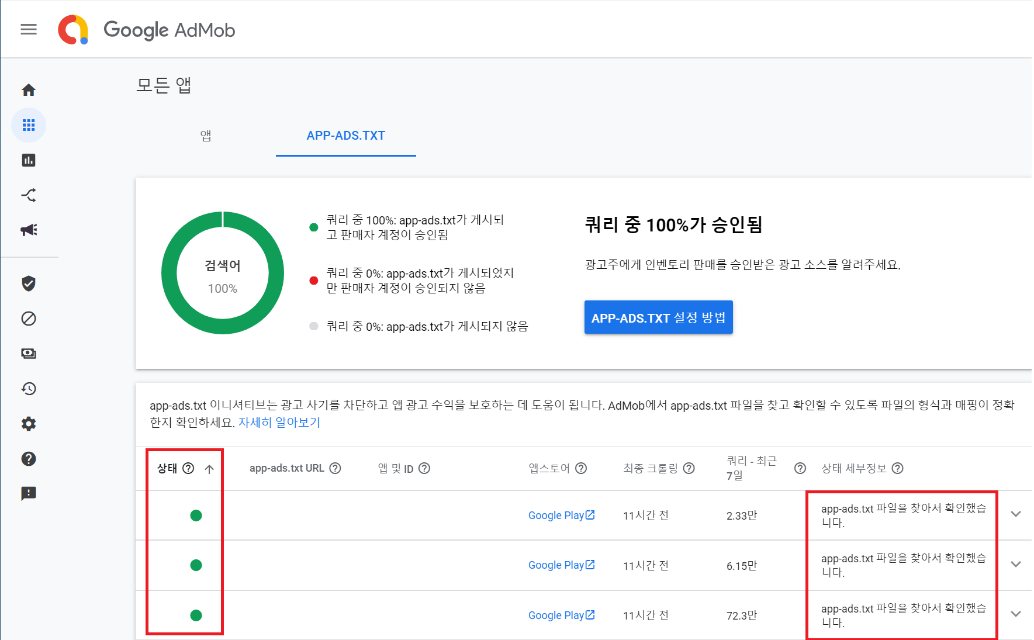The width and height of the screenshot is (1034, 640).
Task: Open the 자세히 알아보기 link
Action: tap(279, 423)
